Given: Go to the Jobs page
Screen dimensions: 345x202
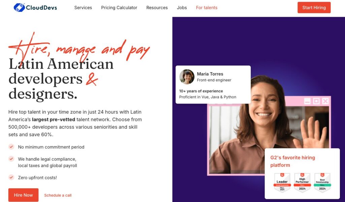Looking at the screenshot, I should pos(182,8).
